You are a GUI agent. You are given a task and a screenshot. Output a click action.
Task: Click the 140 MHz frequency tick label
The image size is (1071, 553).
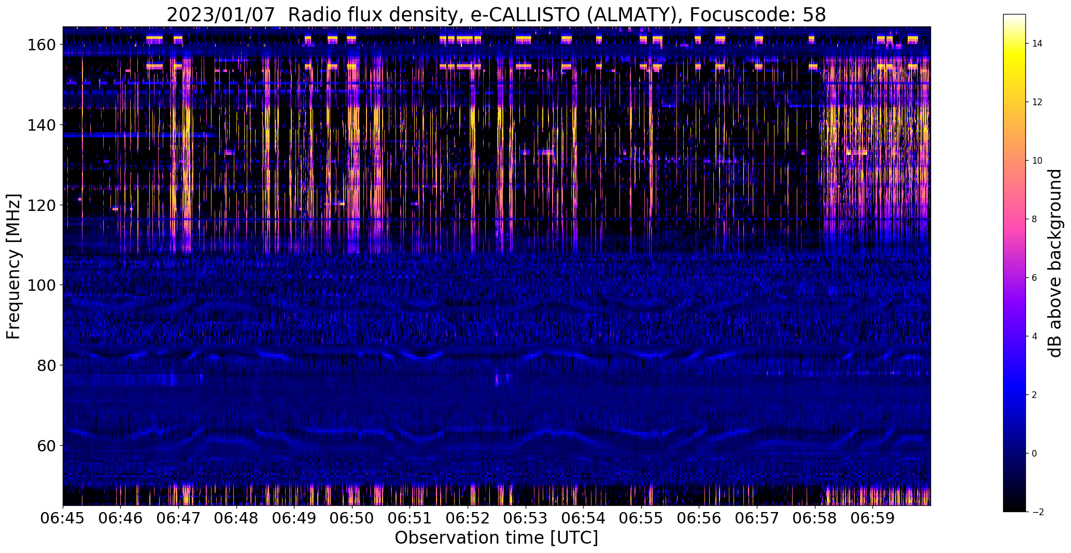pyautogui.click(x=43, y=125)
